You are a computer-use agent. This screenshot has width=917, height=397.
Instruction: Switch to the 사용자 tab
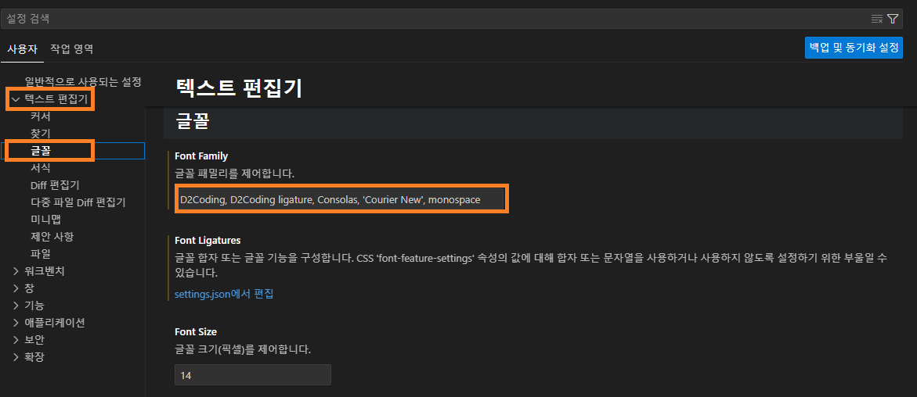22,49
